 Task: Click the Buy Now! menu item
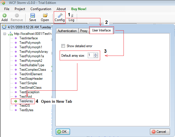(x=79, y=9)
